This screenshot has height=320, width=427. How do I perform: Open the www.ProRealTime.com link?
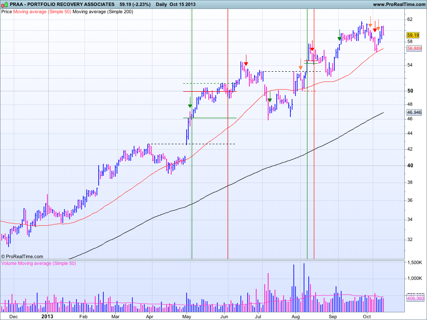pyautogui.click(x=399, y=4)
